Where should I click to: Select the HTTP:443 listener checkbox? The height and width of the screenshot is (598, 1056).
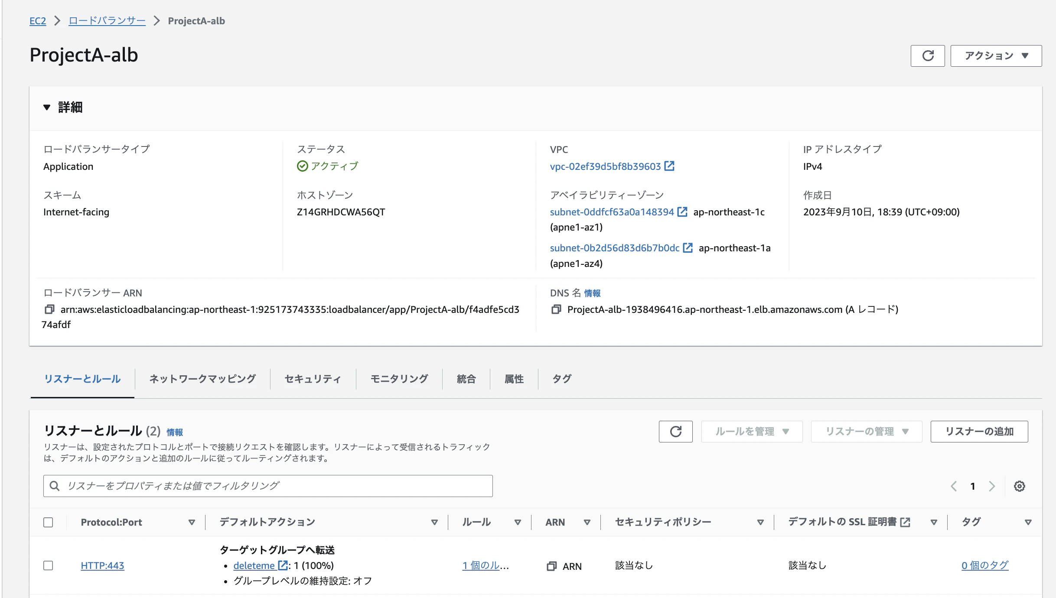pos(48,565)
